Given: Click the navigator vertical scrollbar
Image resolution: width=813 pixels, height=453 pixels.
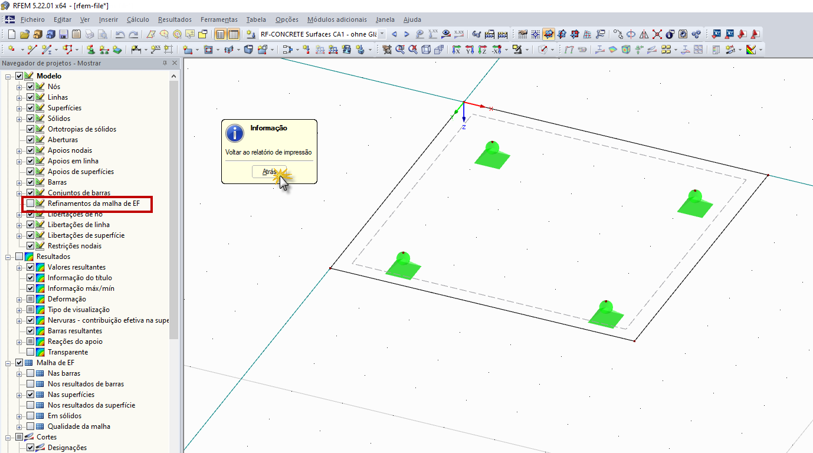Looking at the screenshot, I should click(x=174, y=209).
